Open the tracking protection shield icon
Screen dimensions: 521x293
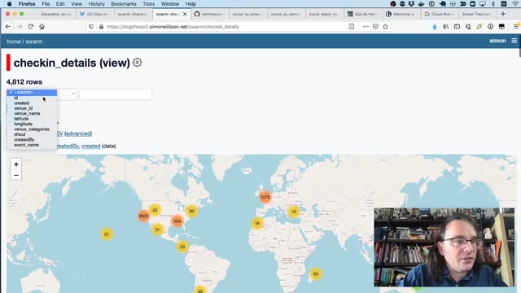(91, 27)
